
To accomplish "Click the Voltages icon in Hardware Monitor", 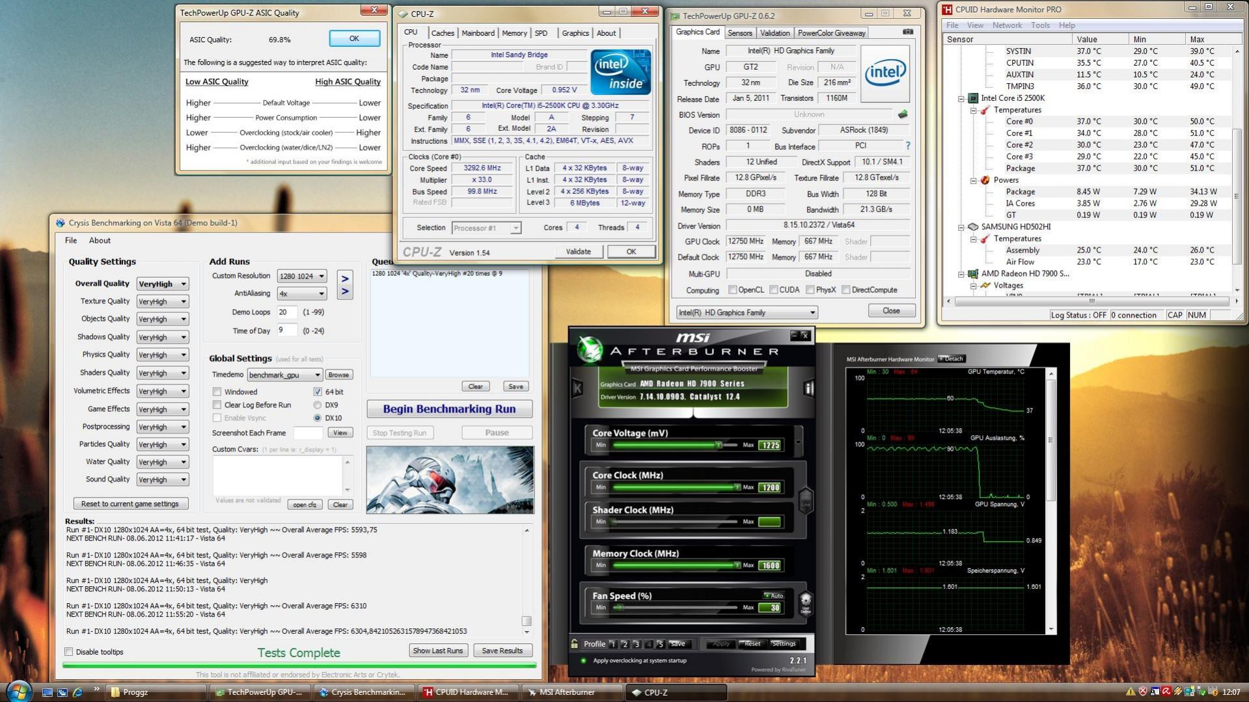I will [x=985, y=286].
